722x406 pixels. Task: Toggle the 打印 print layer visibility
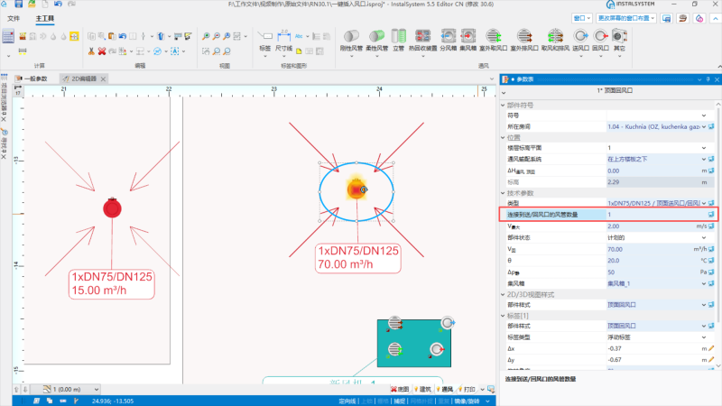point(467,390)
